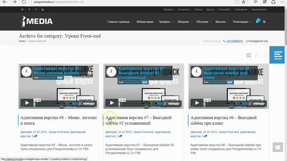The width and height of the screenshot is (287, 161).
Task: Click the vimeo logo on #6 video
Action: [x=259, y=103]
